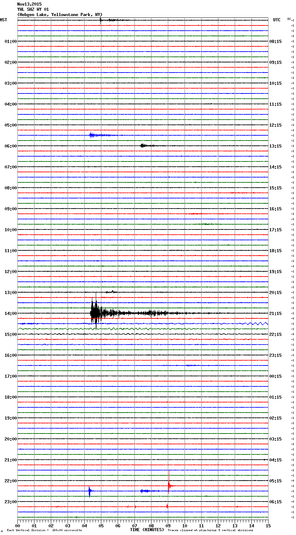Click the 11:15 UTC time label
This screenshot has height=535, width=296.
point(275,104)
